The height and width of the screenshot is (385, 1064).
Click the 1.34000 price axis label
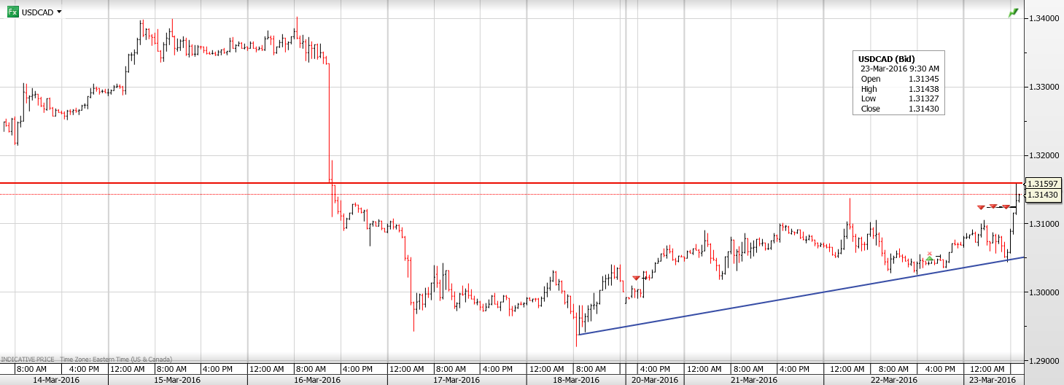click(x=1044, y=18)
